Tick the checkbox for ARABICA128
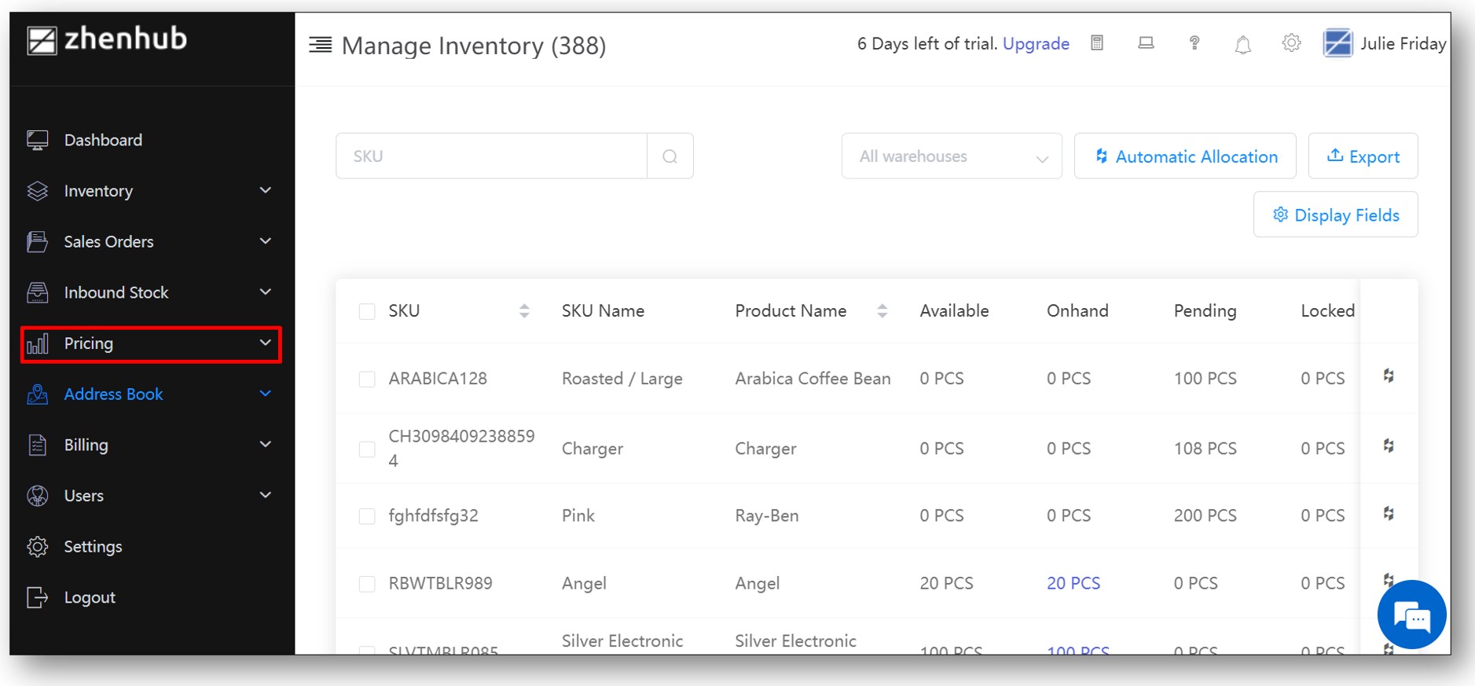 [367, 379]
